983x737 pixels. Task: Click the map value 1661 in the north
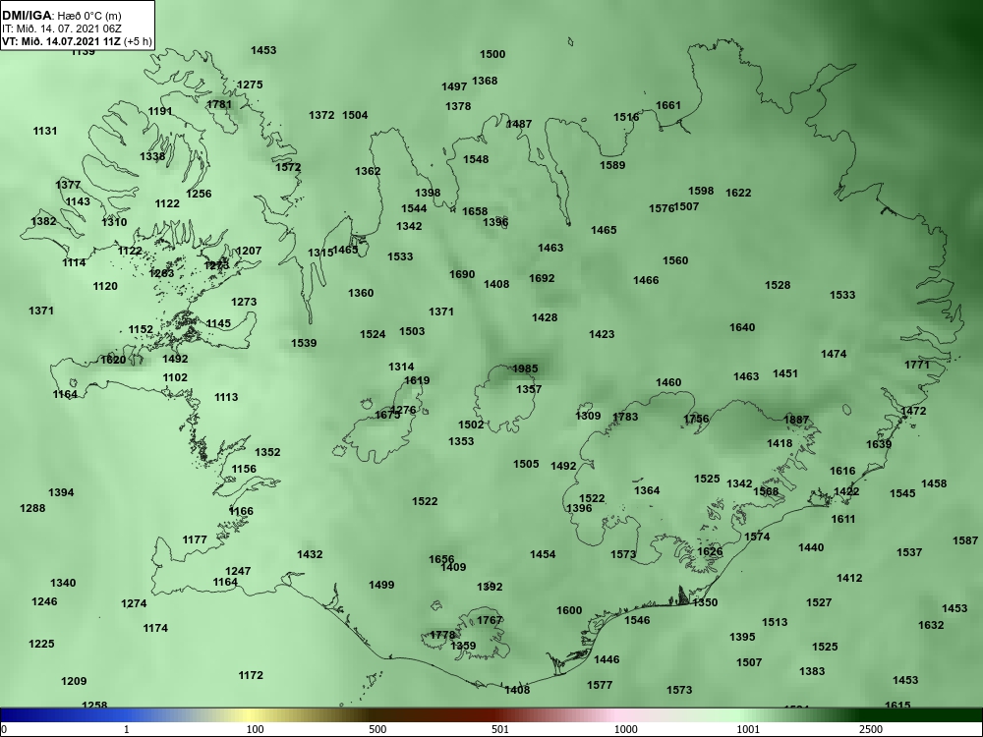(x=667, y=105)
